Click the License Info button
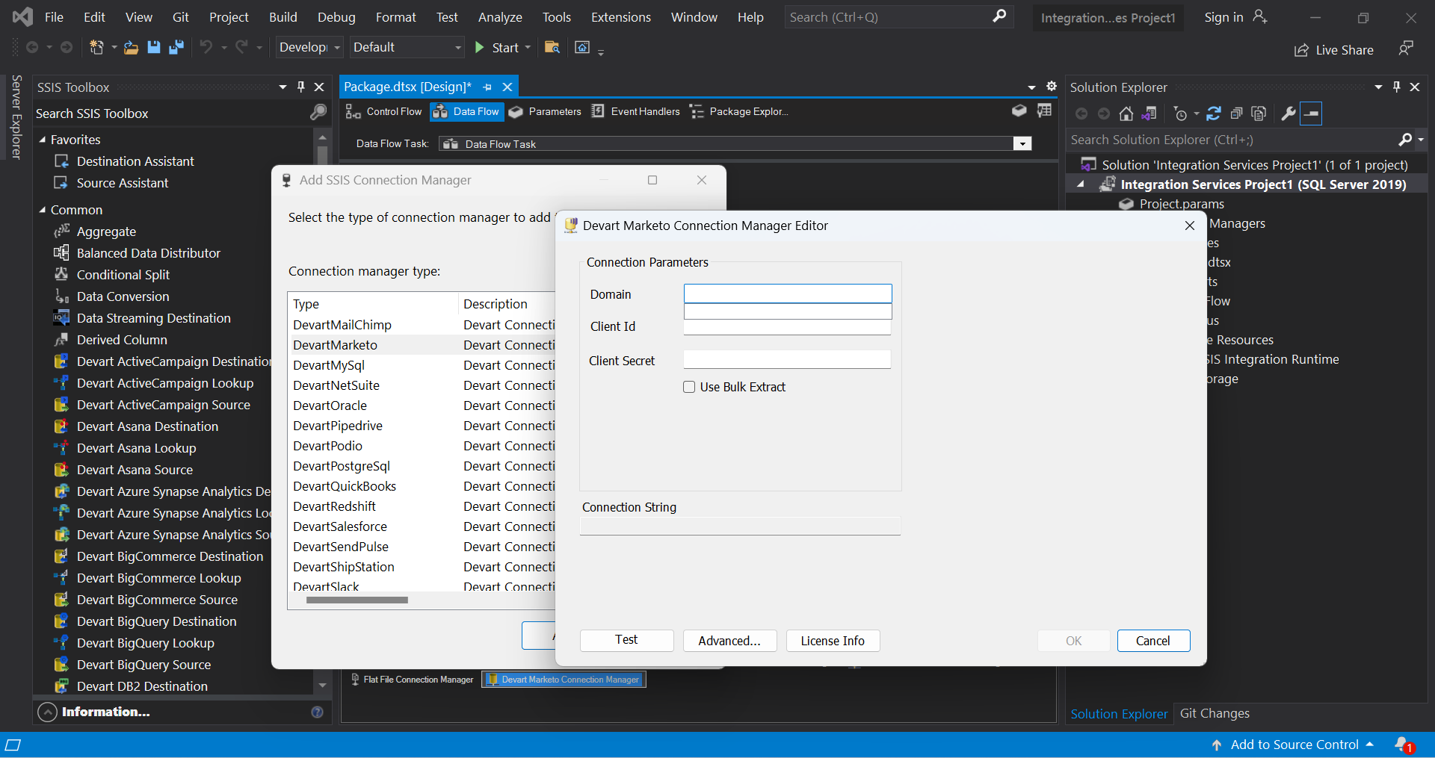The image size is (1435, 758). pos(833,640)
